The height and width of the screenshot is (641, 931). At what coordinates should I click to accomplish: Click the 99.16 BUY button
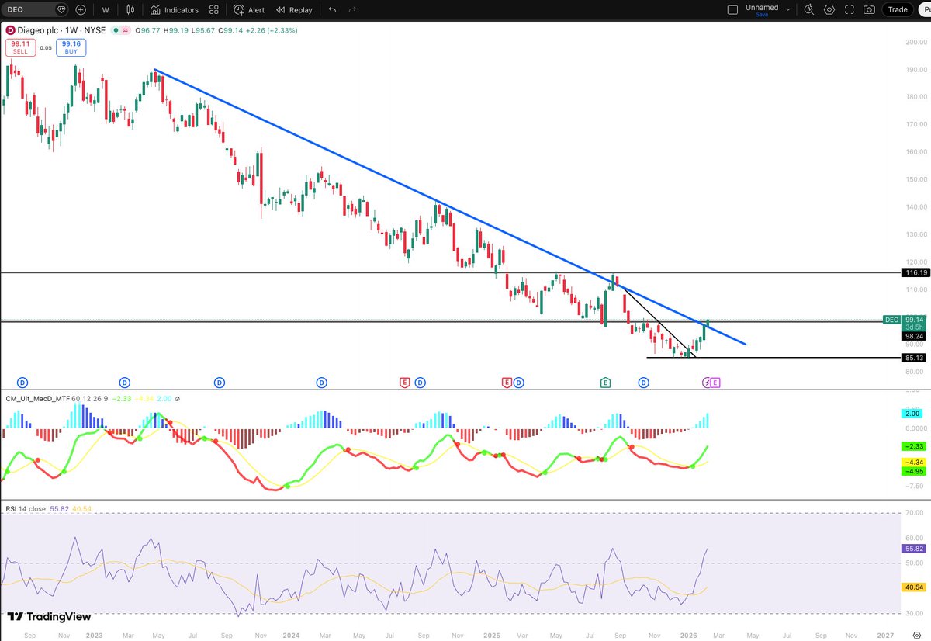click(71, 47)
